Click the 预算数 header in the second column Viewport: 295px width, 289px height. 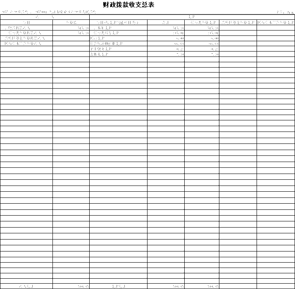71,22
